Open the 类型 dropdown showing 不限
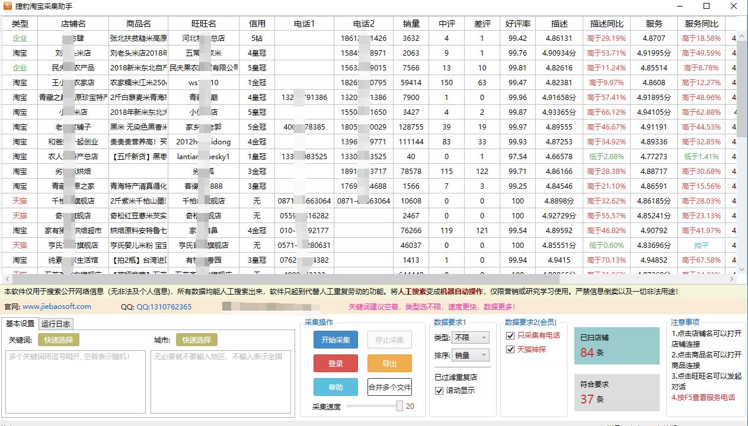The image size is (748, 426). pos(471,337)
